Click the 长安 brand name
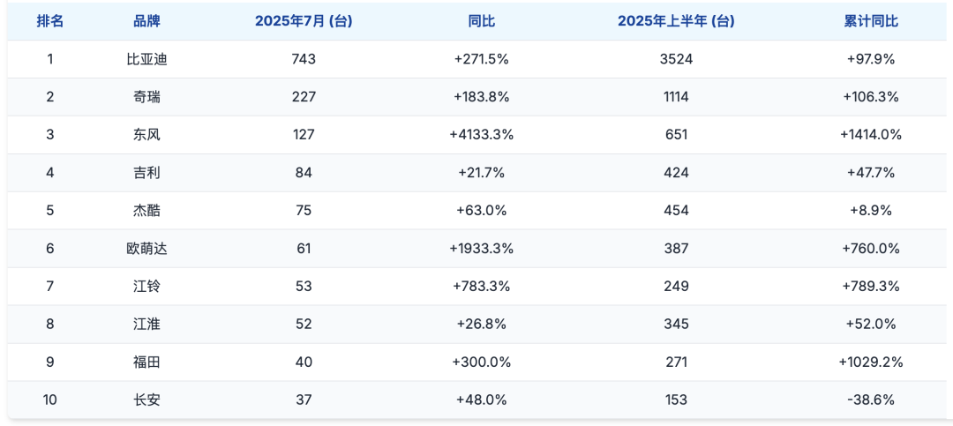The height and width of the screenshot is (426, 953). click(146, 400)
